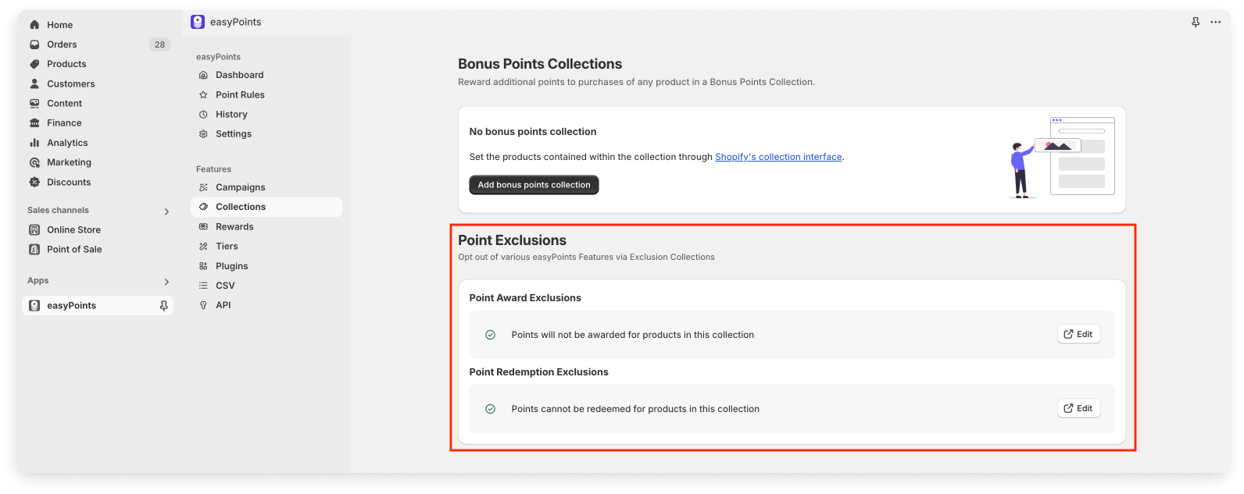Open the three-dots menu at top right

click(x=1215, y=22)
